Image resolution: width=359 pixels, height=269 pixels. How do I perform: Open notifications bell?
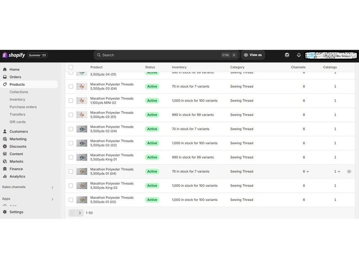tap(299, 55)
